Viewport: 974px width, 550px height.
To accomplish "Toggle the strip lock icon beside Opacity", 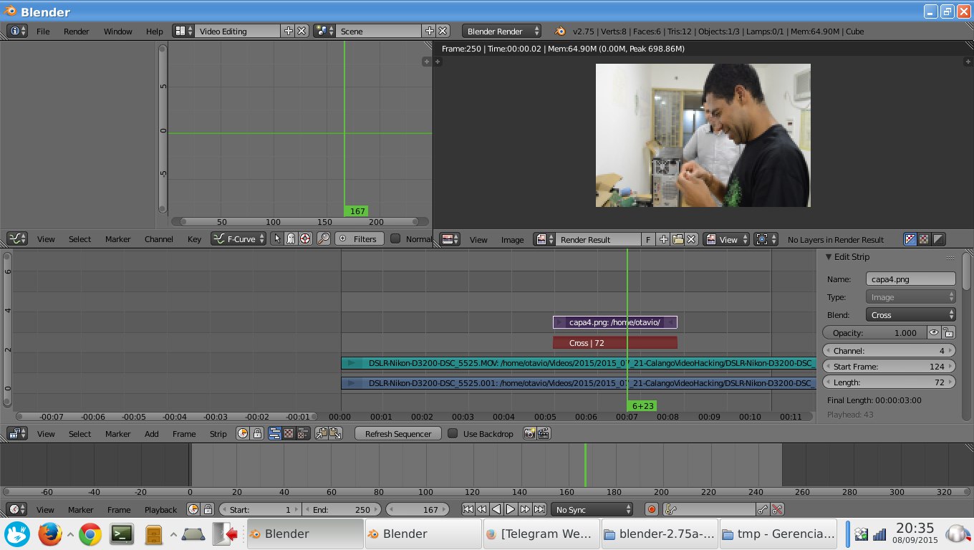I will (x=949, y=332).
